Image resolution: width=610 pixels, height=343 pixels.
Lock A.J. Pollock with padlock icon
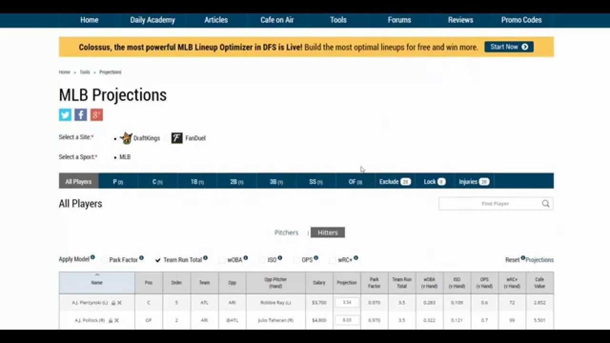pos(111,321)
